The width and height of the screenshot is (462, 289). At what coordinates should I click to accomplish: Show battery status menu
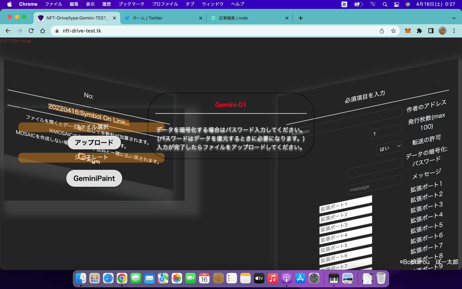[358, 4]
